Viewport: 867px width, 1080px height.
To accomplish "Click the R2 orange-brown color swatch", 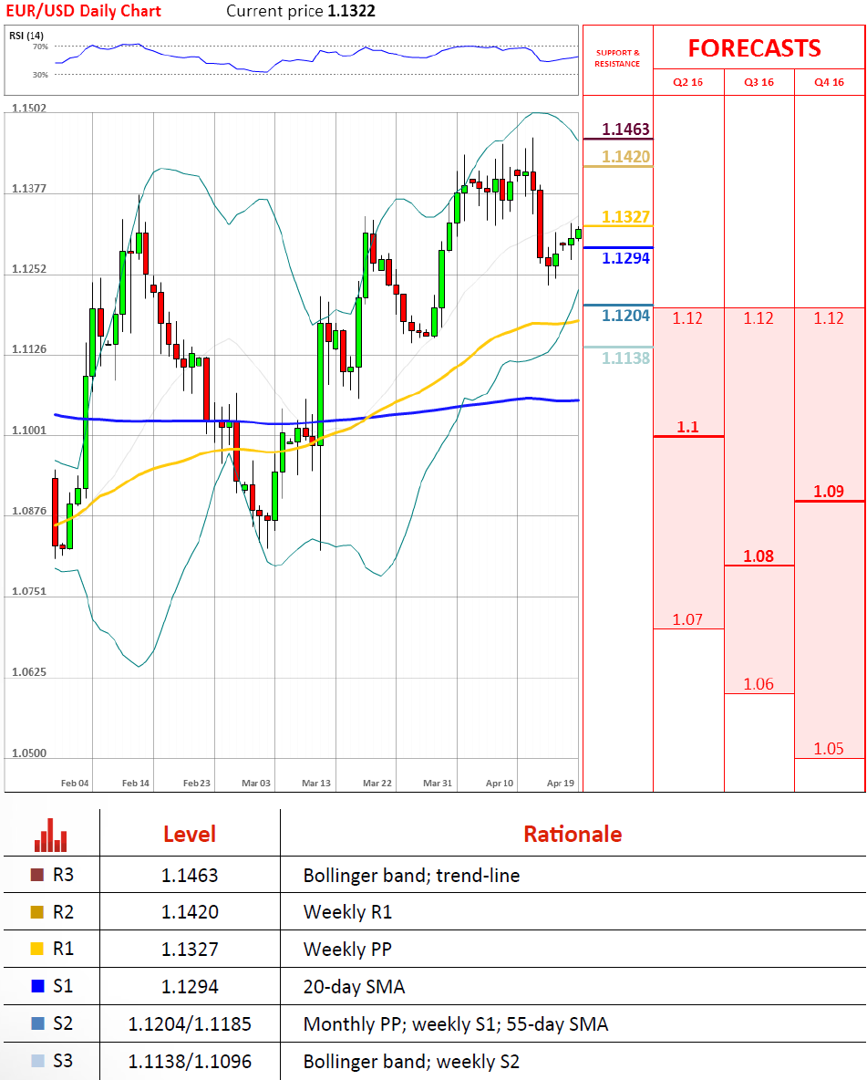I will pyautogui.click(x=37, y=912).
